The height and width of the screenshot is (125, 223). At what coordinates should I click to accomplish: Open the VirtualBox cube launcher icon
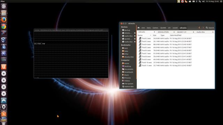4,40
